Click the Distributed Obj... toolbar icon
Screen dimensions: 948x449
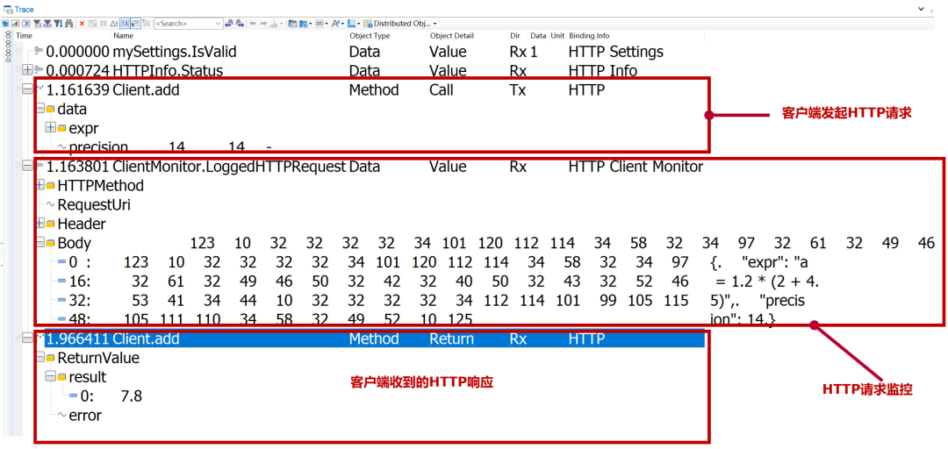[368, 24]
